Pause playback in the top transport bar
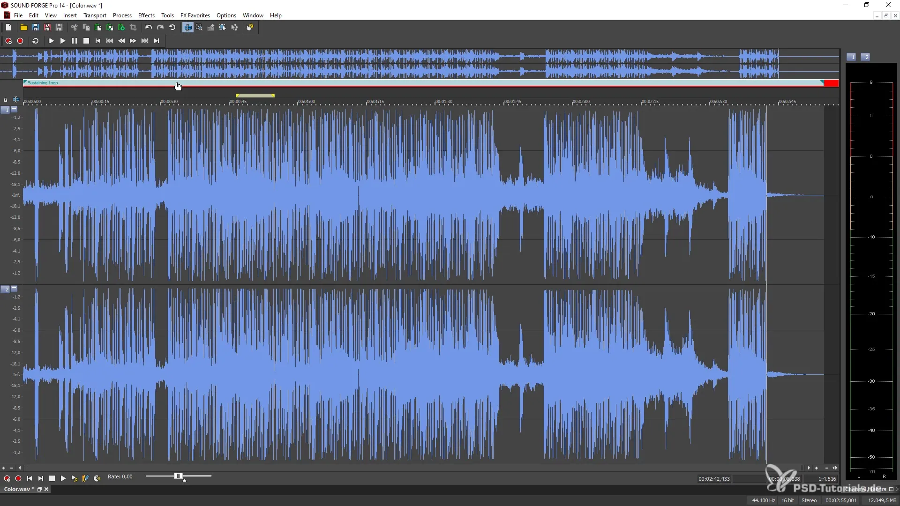900x506 pixels. pos(74,41)
